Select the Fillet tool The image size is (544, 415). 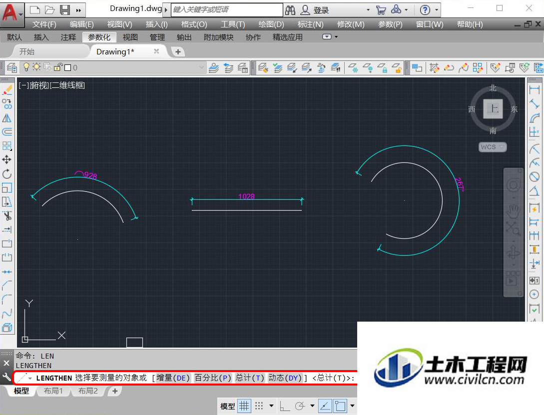pos(7,299)
